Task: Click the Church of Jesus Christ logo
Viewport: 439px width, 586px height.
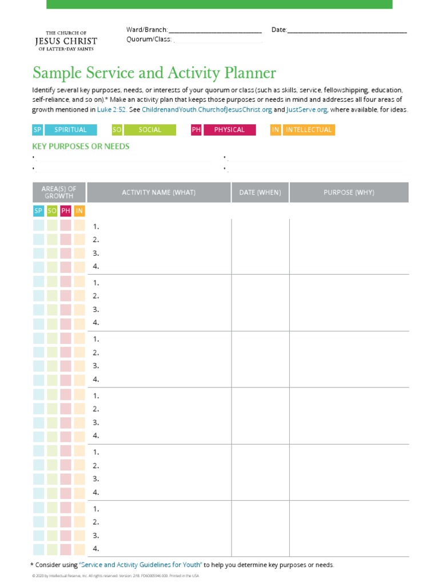Action: pos(66,41)
